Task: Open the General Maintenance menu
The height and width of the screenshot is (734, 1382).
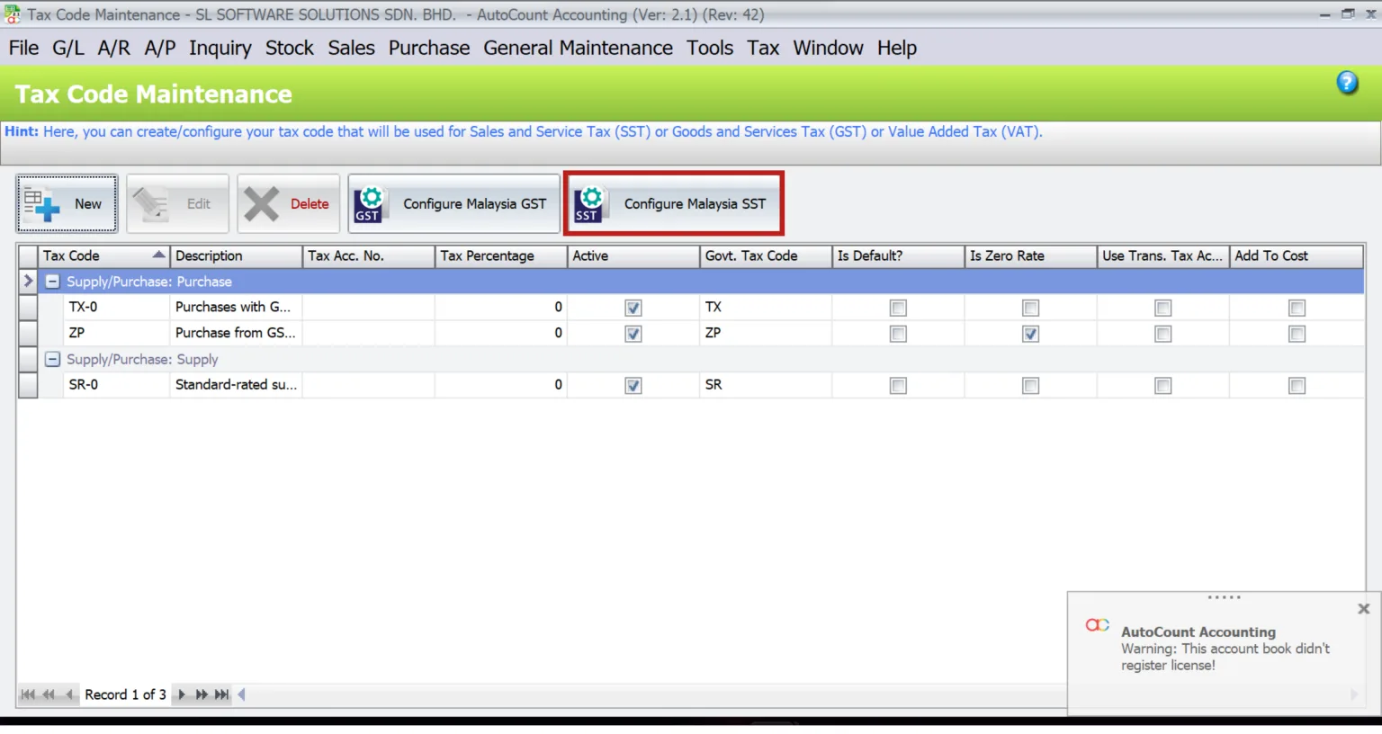Action: (x=579, y=48)
